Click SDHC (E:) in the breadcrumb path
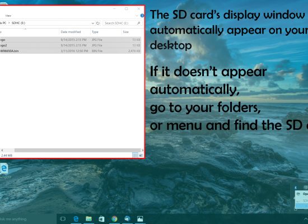Screen dimensions: 308x224 coord(18,23)
